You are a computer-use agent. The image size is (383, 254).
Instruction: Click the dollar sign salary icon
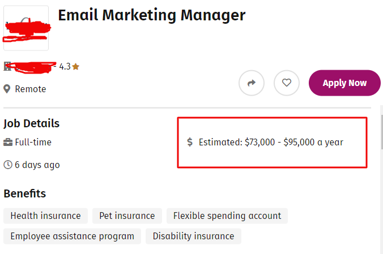(190, 142)
